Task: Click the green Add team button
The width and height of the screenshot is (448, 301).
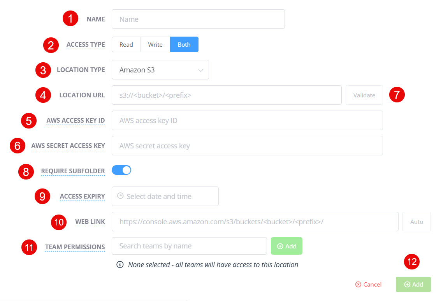Action: (286, 246)
